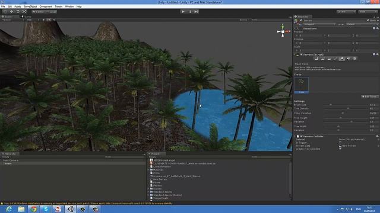Open Google Chrome from taskbar

34,209
